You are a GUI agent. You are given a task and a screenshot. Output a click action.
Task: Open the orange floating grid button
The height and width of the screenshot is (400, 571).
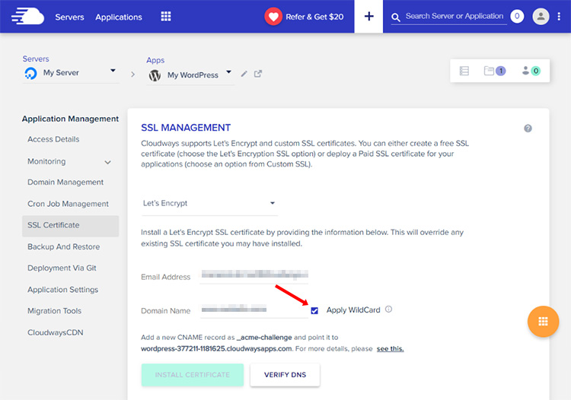click(543, 321)
